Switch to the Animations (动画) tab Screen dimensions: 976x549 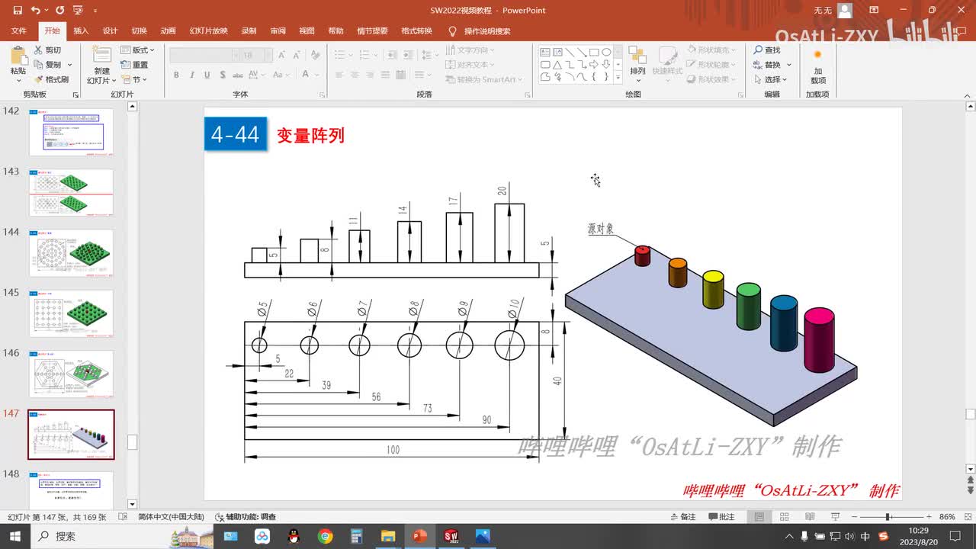click(x=168, y=31)
